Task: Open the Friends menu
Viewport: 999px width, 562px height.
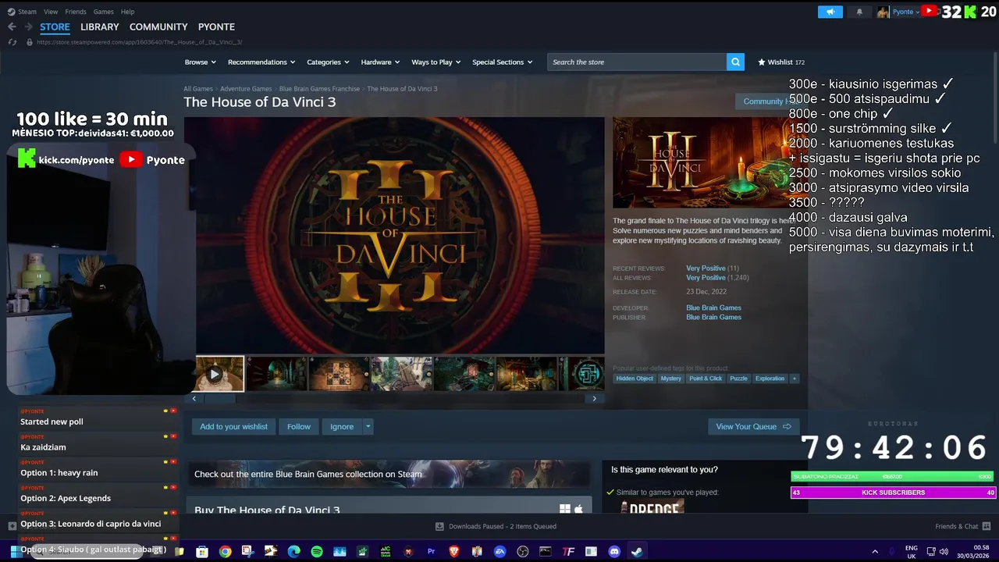Action: (76, 12)
